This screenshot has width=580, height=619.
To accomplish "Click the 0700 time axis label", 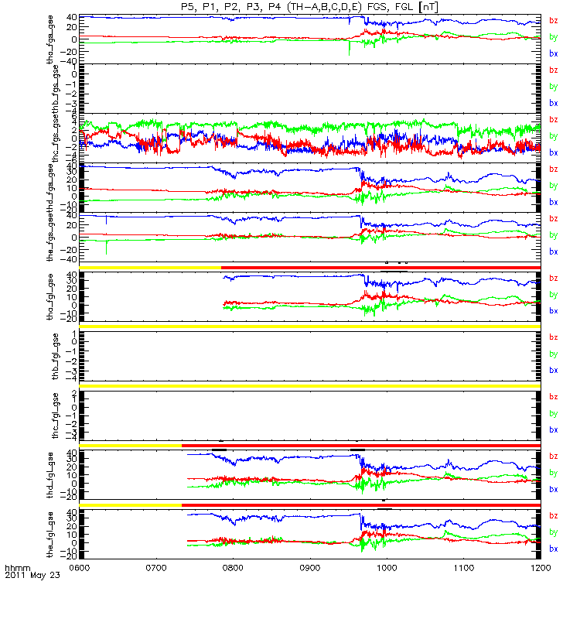I will tap(156, 568).
